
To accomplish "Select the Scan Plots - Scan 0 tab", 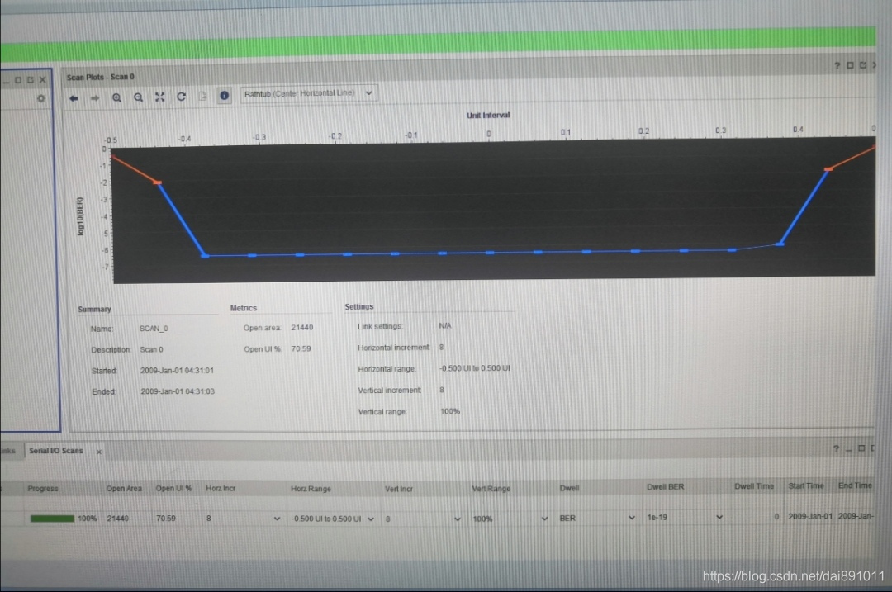I will click(100, 77).
